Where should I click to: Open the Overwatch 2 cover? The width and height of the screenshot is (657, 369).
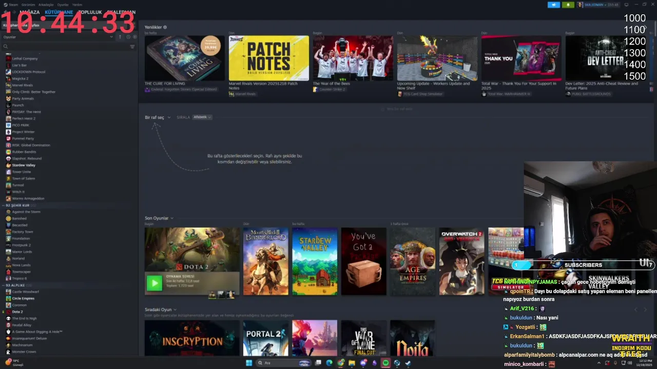click(x=461, y=261)
